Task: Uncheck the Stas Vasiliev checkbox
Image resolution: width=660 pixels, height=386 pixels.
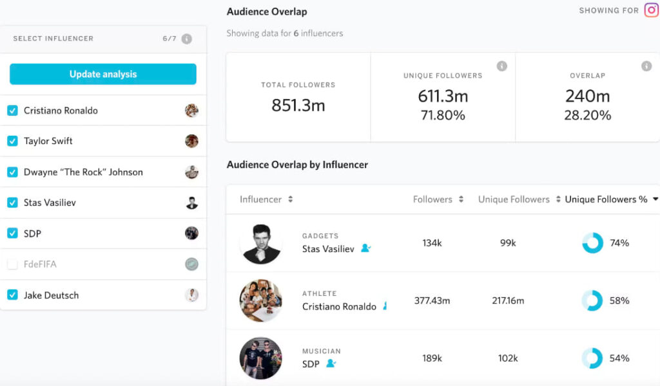Action: [13, 203]
